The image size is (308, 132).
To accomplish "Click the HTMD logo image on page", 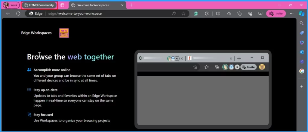I will tap(64, 33).
